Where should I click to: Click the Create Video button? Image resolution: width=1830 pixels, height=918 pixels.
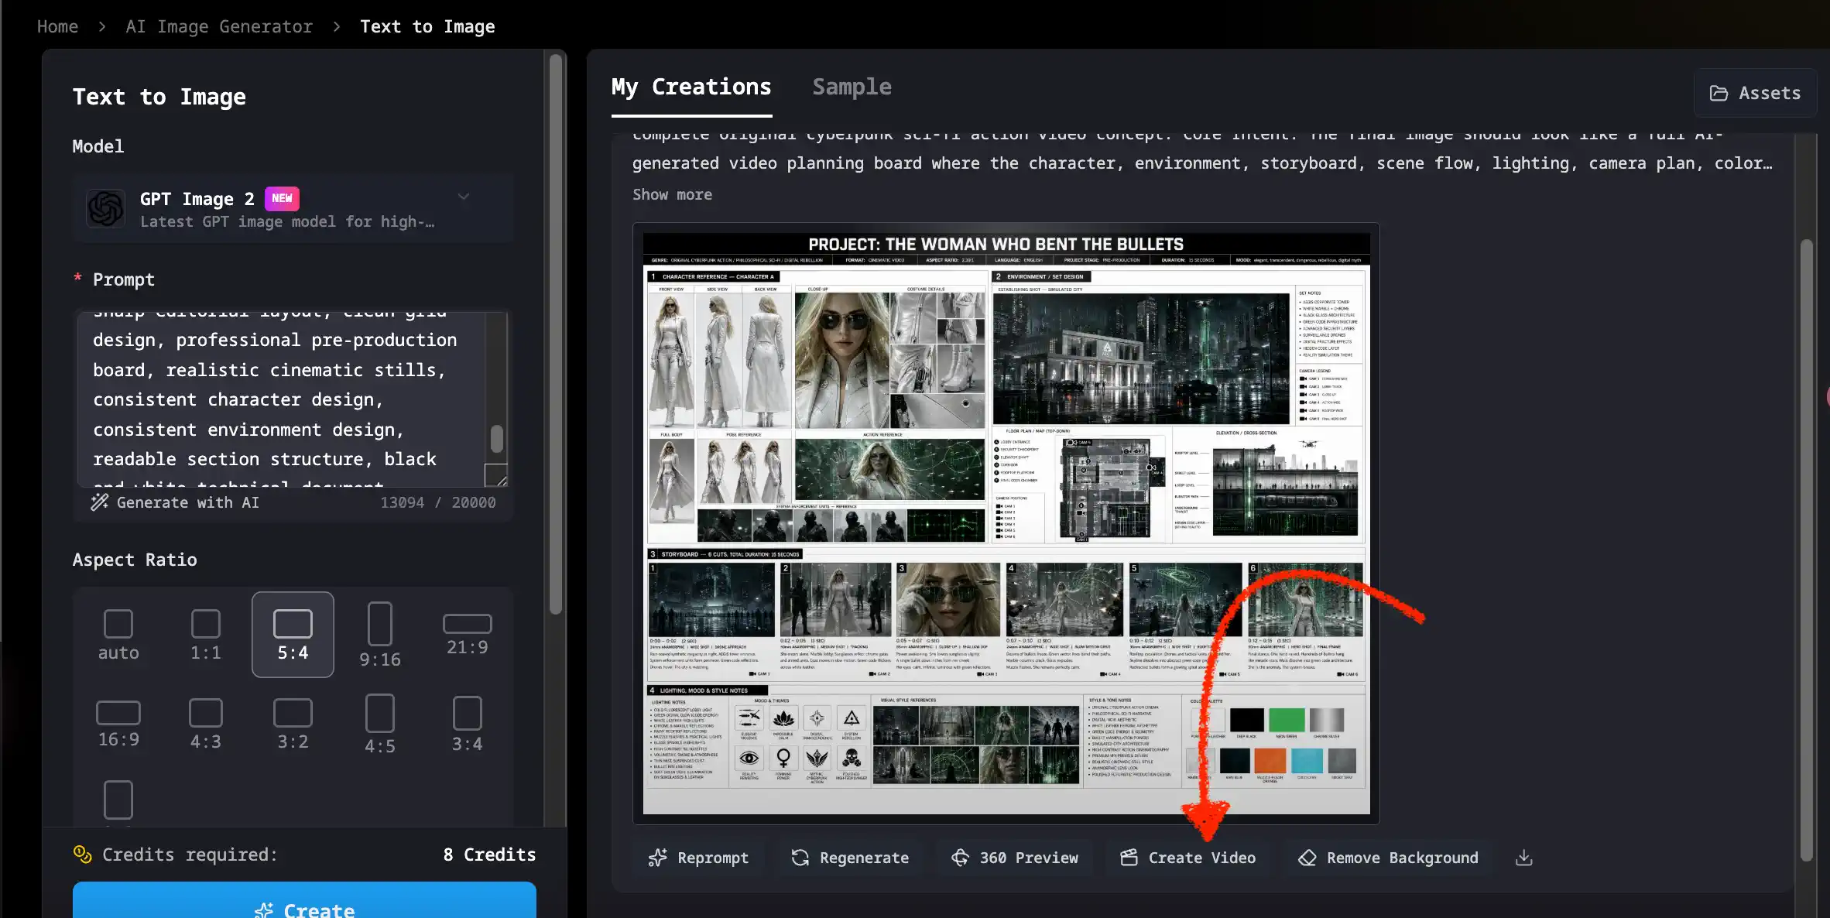[1187, 858]
